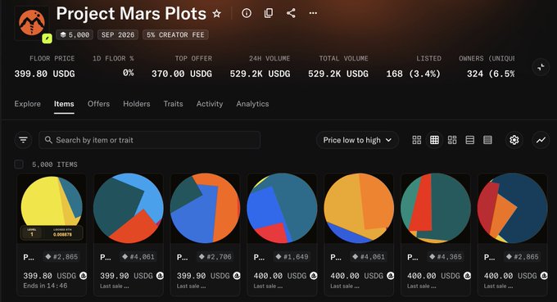Click the 24H VOLUME 529.2K USDG value
The height and width of the screenshot is (302, 557).
tap(260, 74)
